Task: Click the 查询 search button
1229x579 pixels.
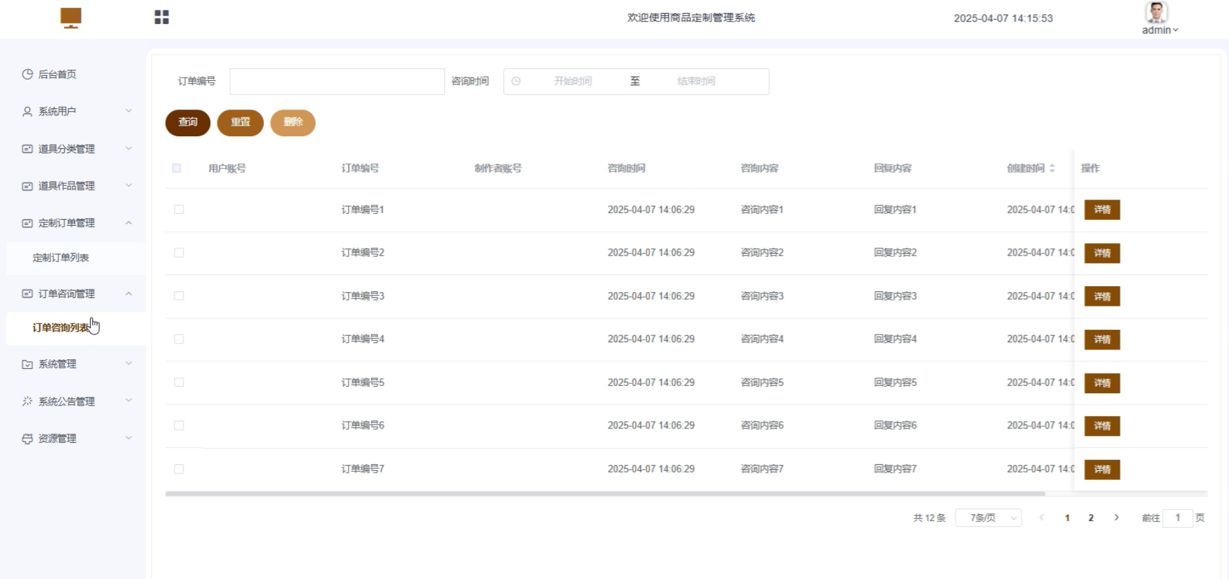Action: [188, 123]
